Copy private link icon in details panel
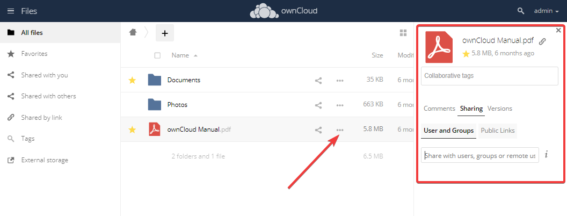 click(542, 41)
